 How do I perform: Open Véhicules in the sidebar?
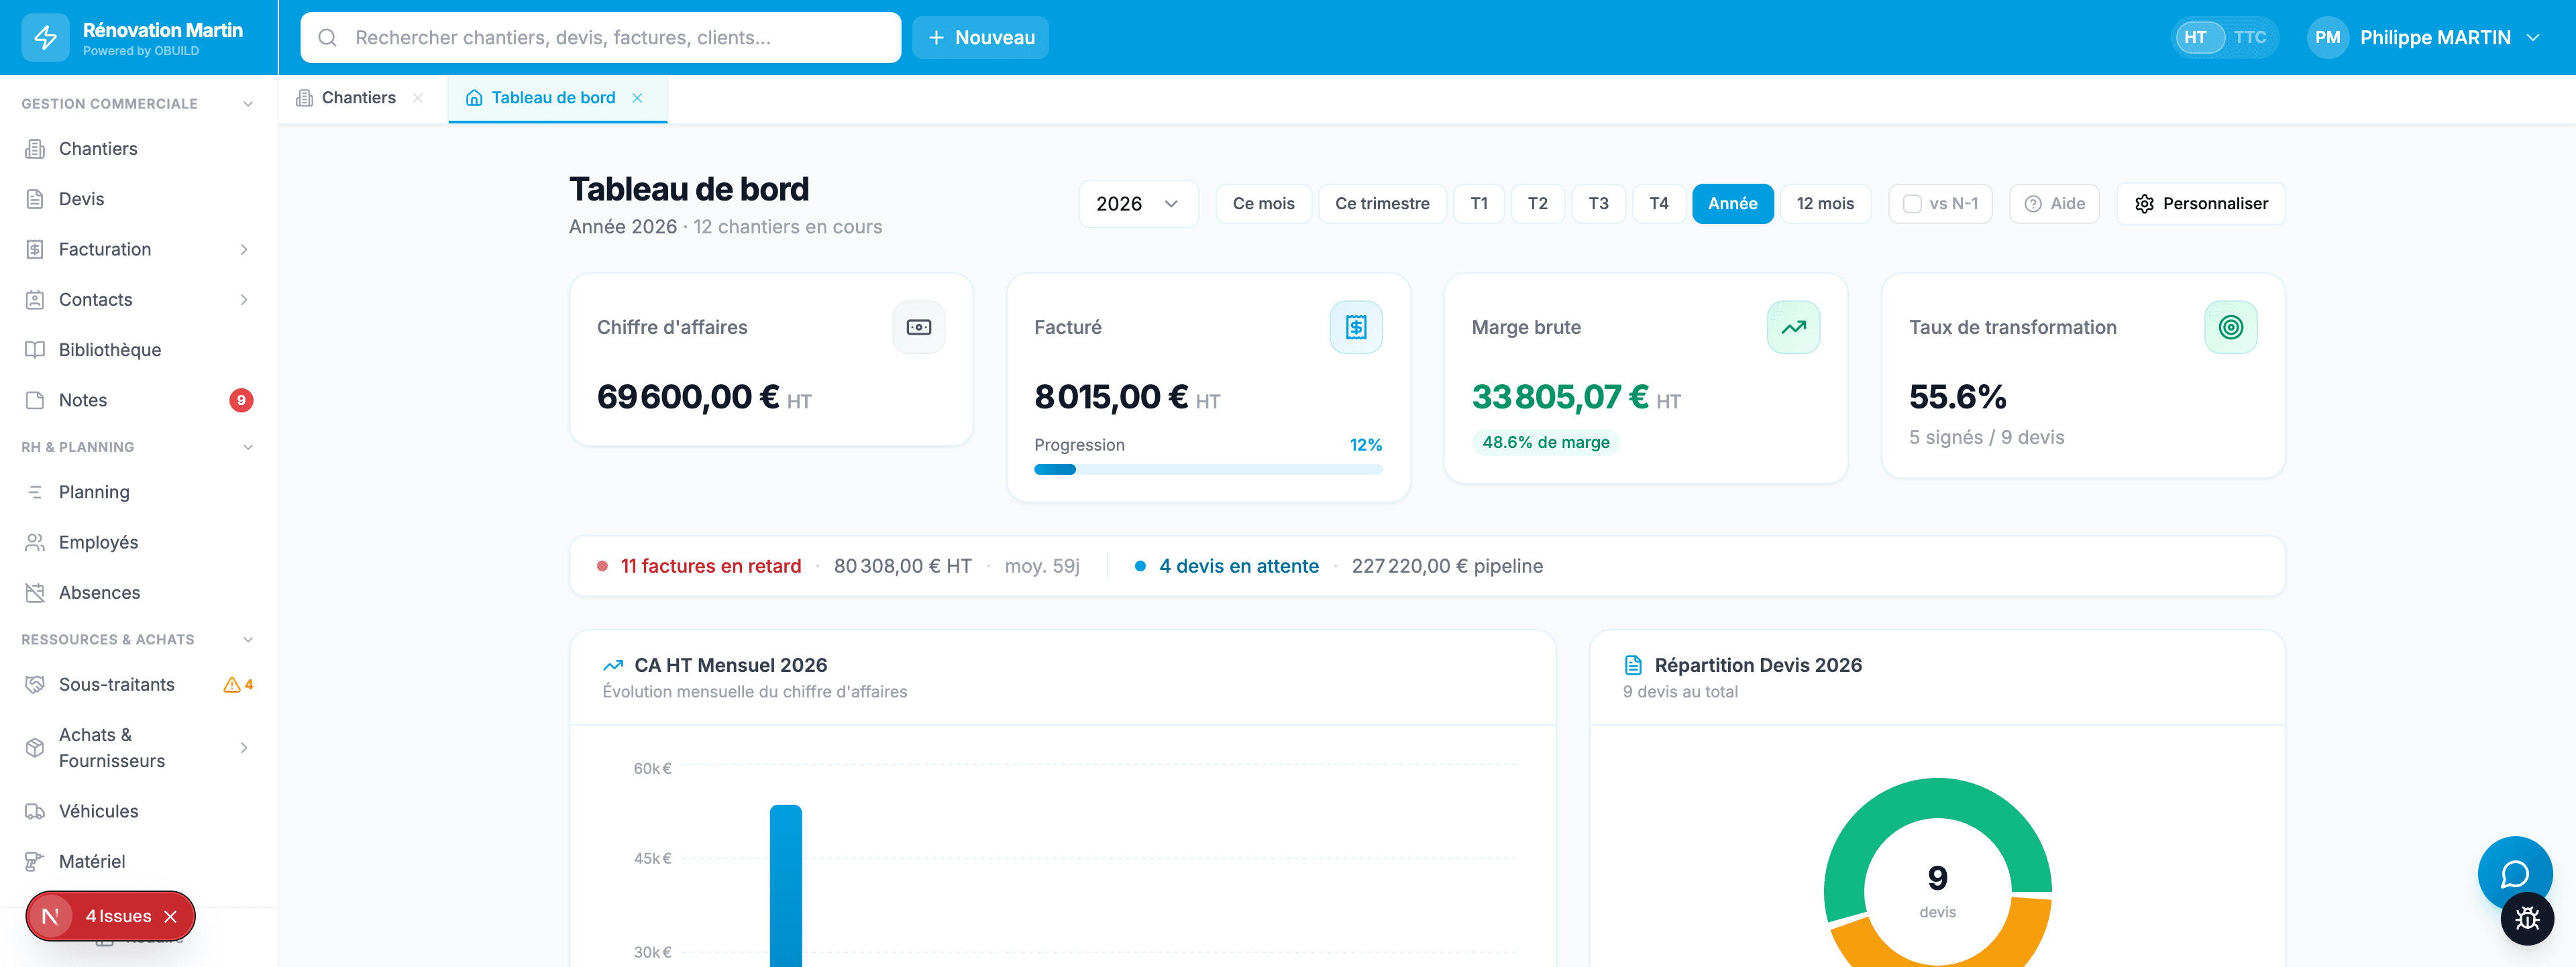[x=138, y=811]
